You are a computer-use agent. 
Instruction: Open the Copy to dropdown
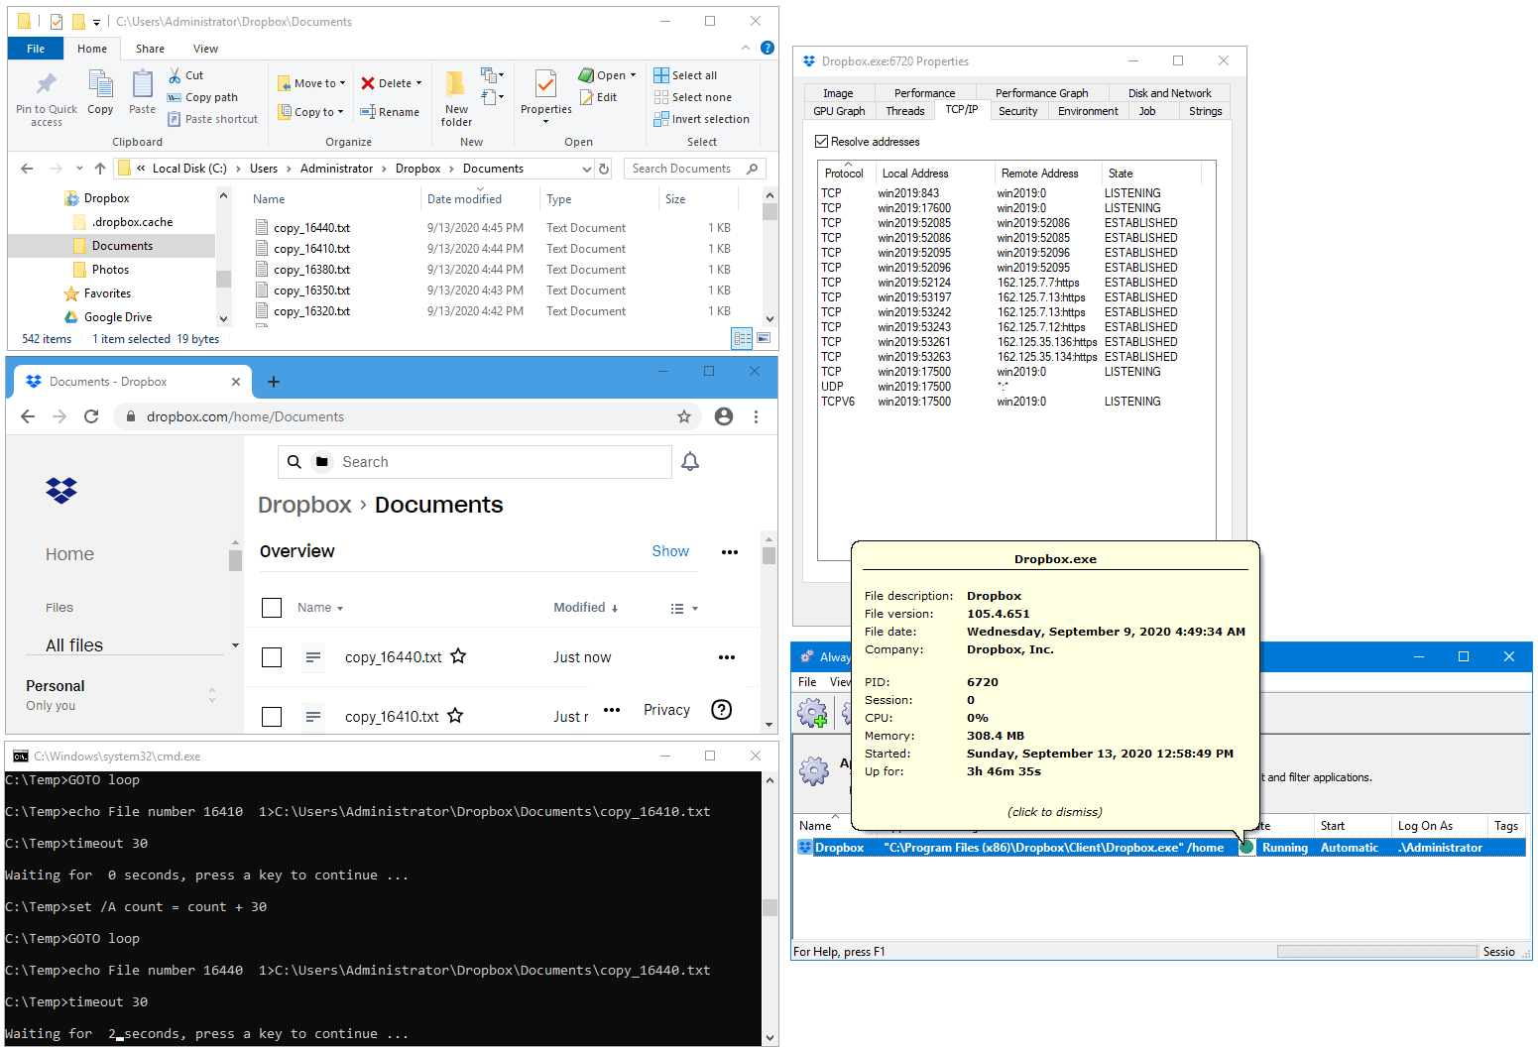point(310,112)
